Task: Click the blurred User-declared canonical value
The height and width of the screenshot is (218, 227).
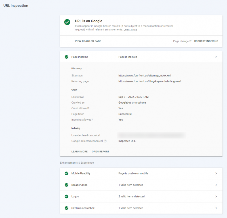Action: [152, 135]
